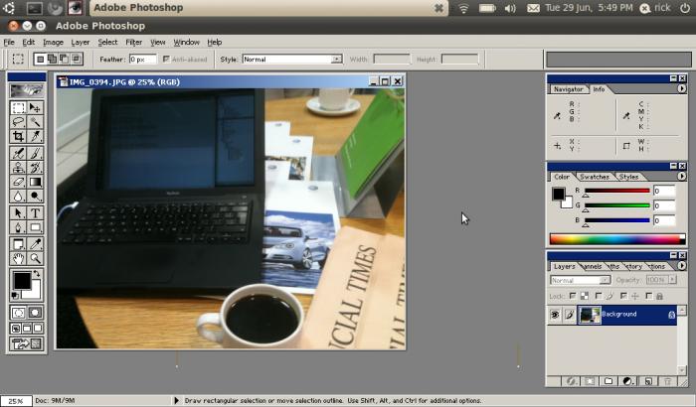
Task: Select the Type tool
Action: (35, 213)
